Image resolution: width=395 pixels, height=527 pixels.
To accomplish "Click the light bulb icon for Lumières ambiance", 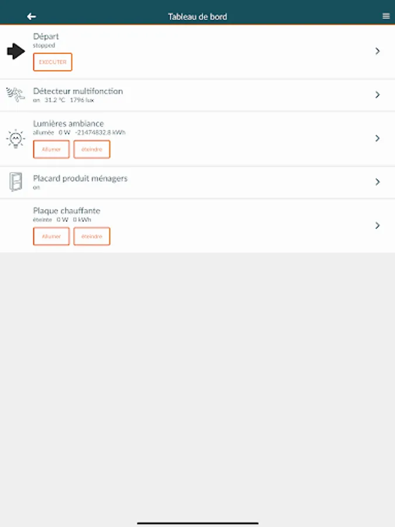I will [x=16, y=139].
